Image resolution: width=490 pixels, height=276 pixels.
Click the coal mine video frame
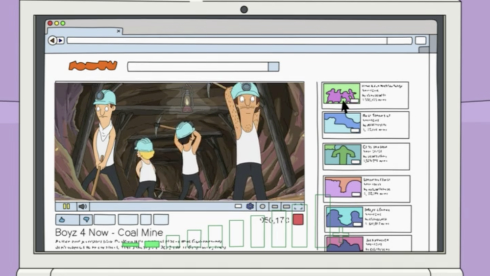pyautogui.click(x=179, y=141)
